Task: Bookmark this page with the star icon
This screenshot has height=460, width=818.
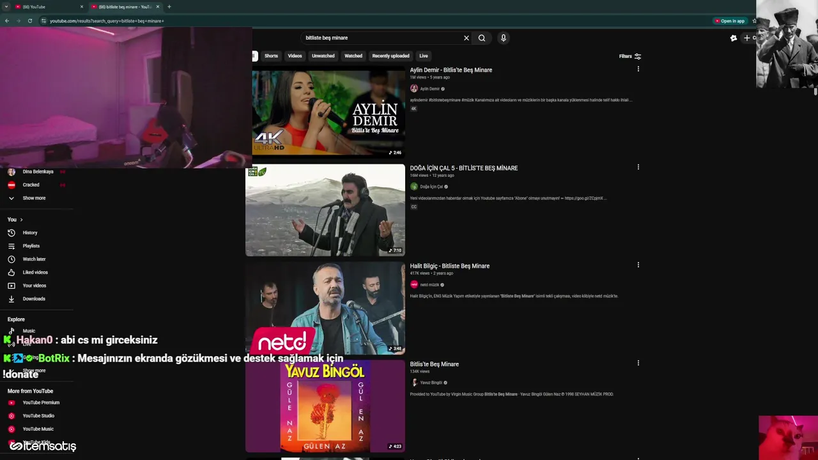Action: click(x=754, y=20)
